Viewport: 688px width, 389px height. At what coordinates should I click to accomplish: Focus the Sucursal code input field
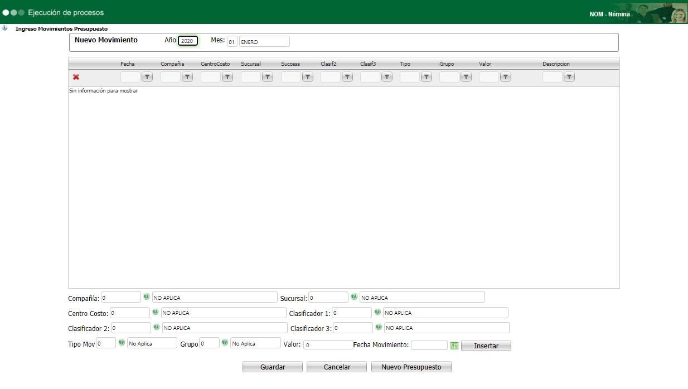coord(328,298)
